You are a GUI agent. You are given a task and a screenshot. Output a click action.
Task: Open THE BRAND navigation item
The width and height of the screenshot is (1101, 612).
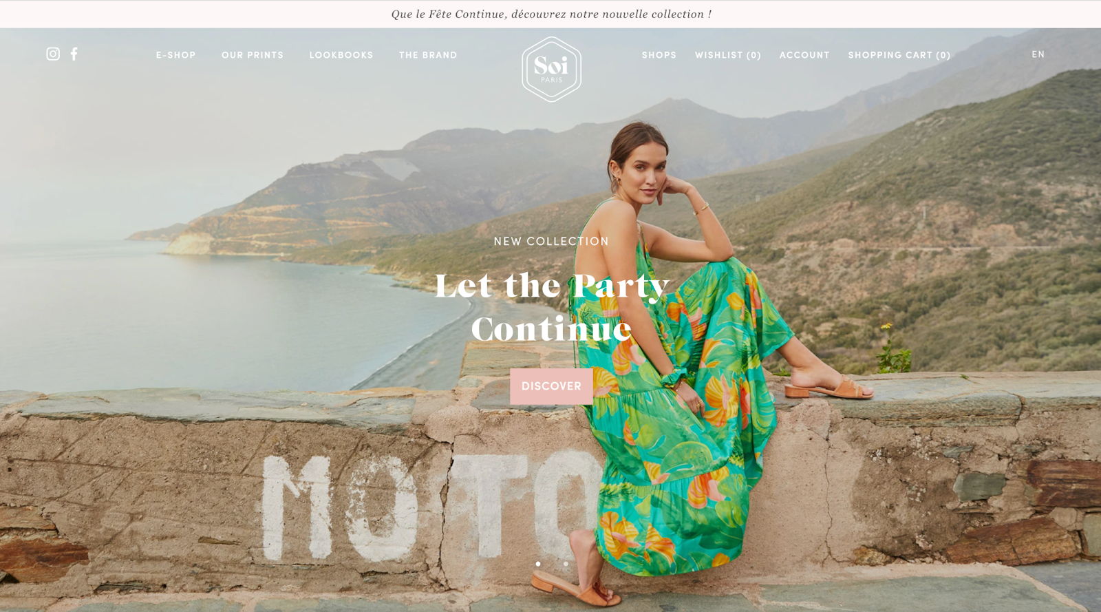pos(428,55)
